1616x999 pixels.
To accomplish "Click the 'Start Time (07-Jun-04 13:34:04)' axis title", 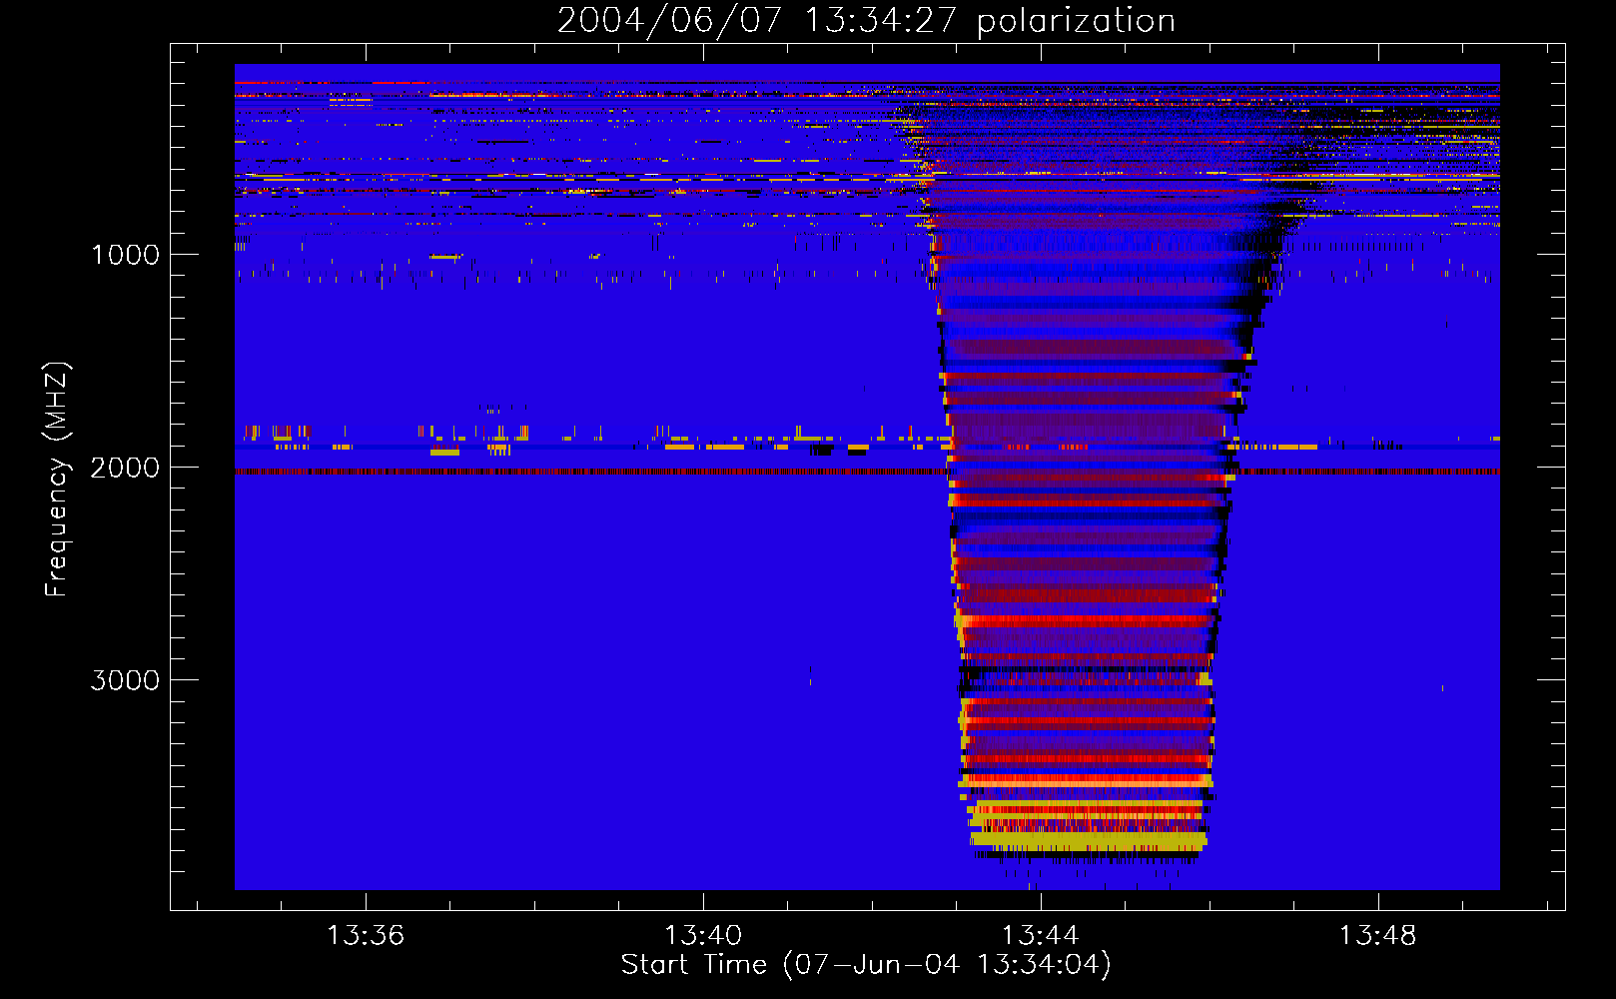I will click(866, 965).
